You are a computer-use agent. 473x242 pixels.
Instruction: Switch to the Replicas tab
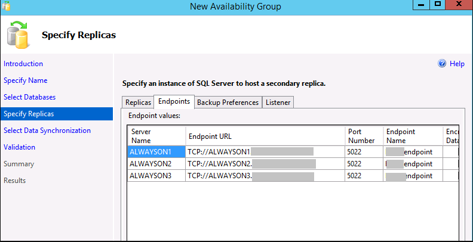coord(137,103)
